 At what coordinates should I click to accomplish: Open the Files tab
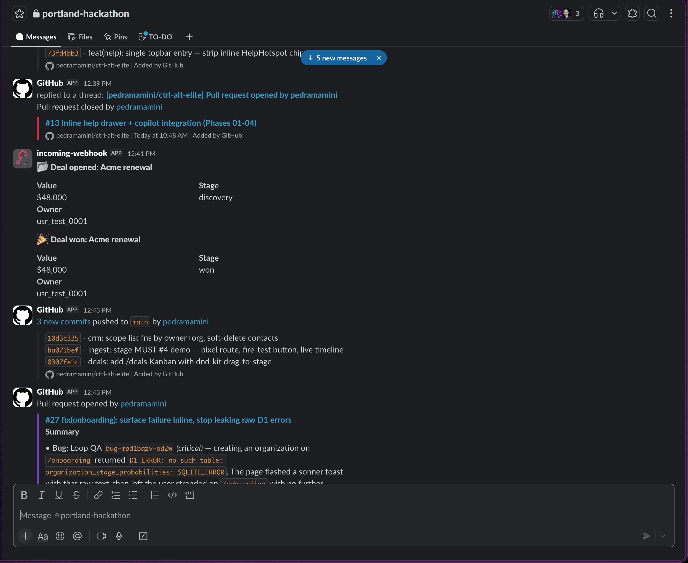tap(80, 37)
